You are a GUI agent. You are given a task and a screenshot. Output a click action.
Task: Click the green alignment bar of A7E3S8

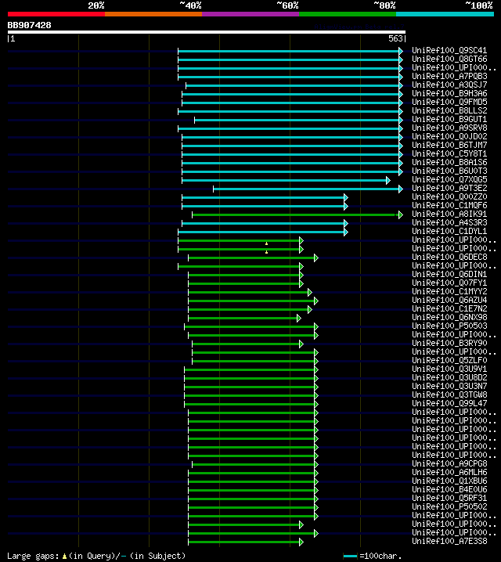click(246, 542)
